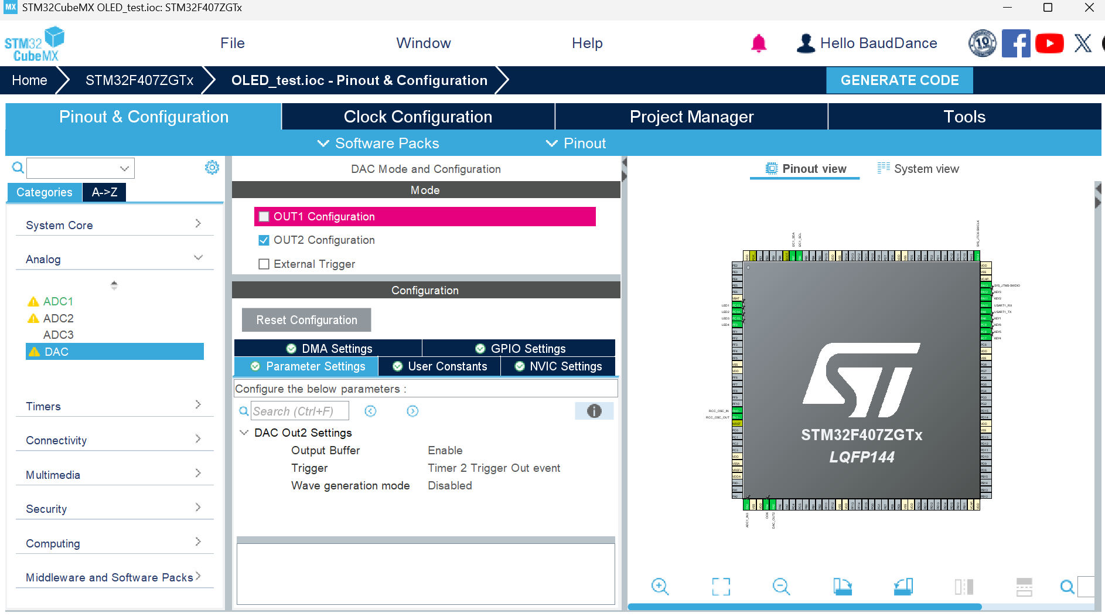Click the zoom out magnifier icon
1105x616 pixels.
click(782, 586)
